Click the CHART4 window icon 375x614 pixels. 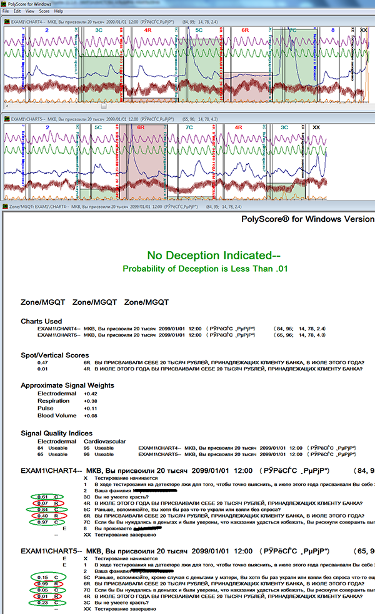click(7, 22)
